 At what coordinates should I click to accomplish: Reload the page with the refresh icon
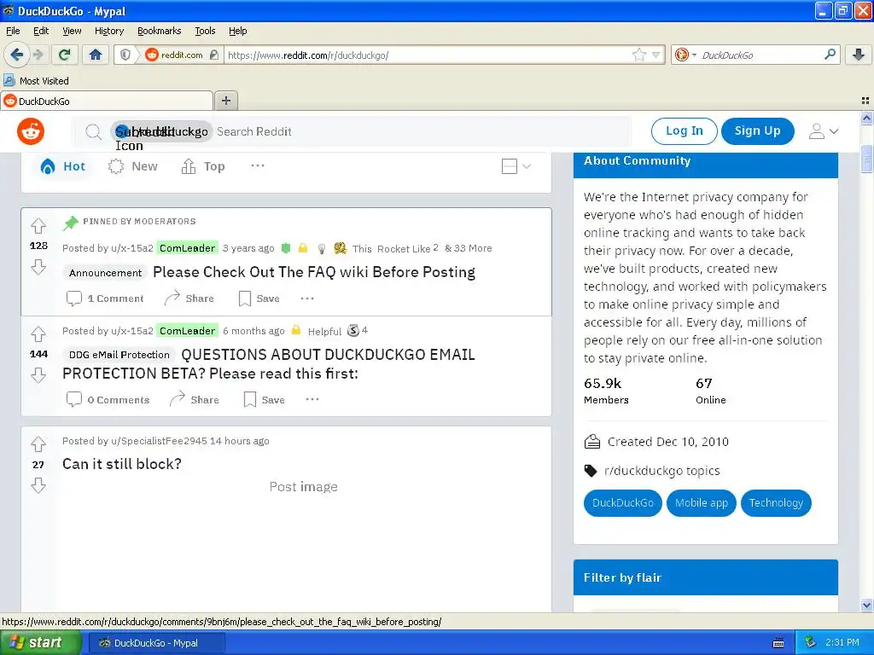pyautogui.click(x=64, y=55)
